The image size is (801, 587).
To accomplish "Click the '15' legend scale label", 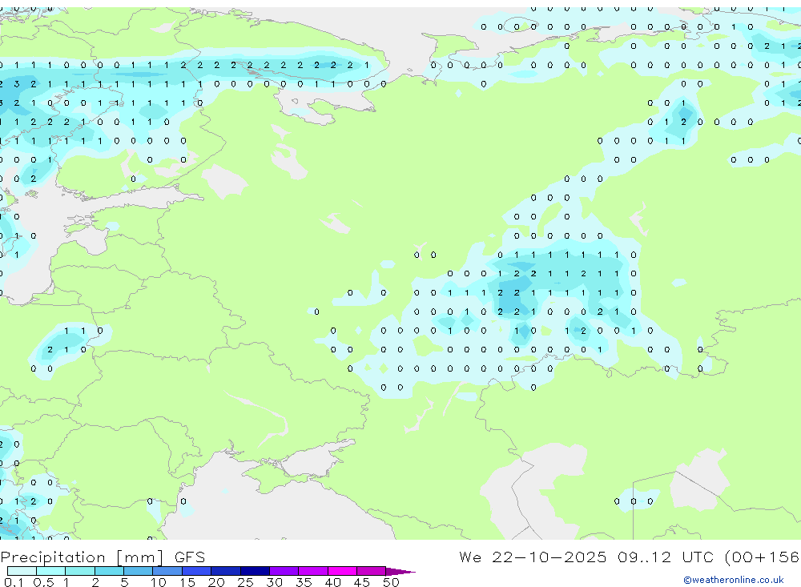I will coord(187,582).
